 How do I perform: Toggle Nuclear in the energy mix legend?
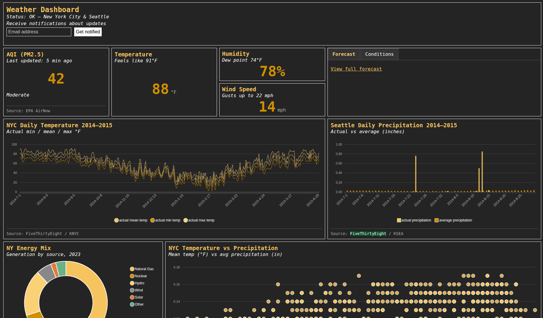tap(138, 276)
